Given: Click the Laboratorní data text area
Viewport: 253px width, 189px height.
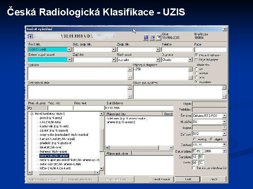Looking at the screenshot, I should click(78, 92).
